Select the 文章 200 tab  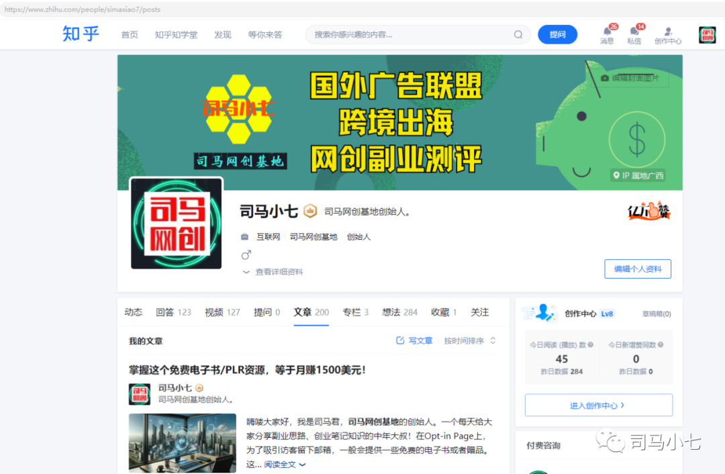pyautogui.click(x=311, y=312)
